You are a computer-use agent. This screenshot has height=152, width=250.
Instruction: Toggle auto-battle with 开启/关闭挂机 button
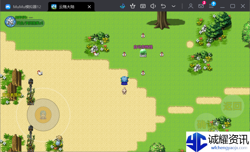pyautogui.click(x=30, y=23)
